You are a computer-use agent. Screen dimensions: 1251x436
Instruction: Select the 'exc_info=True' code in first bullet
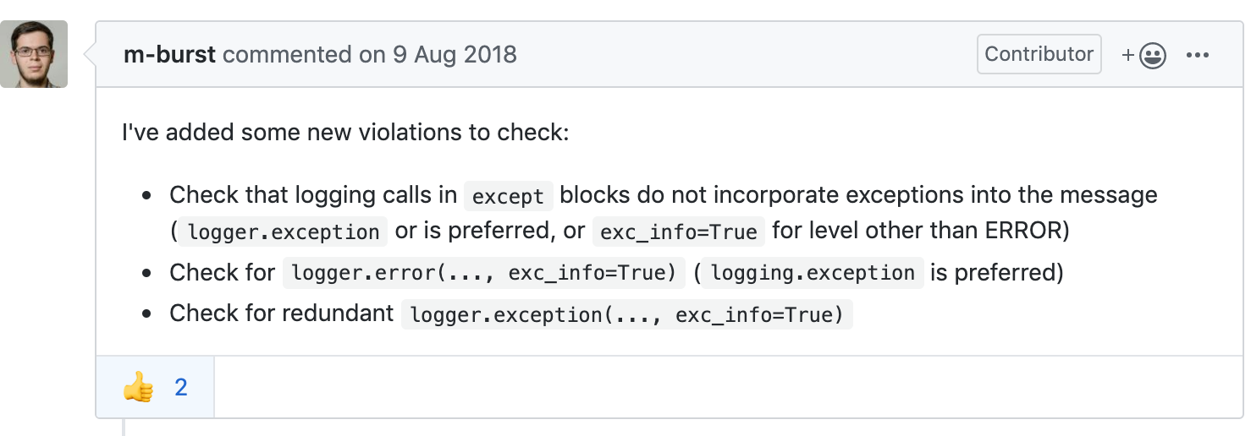click(x=679, y=232)
